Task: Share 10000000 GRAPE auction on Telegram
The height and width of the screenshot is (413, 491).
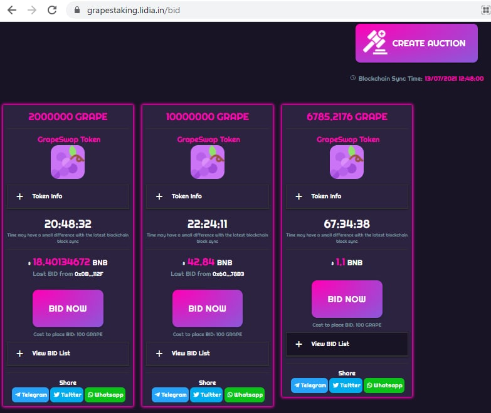Action: [x=171, y=395]
